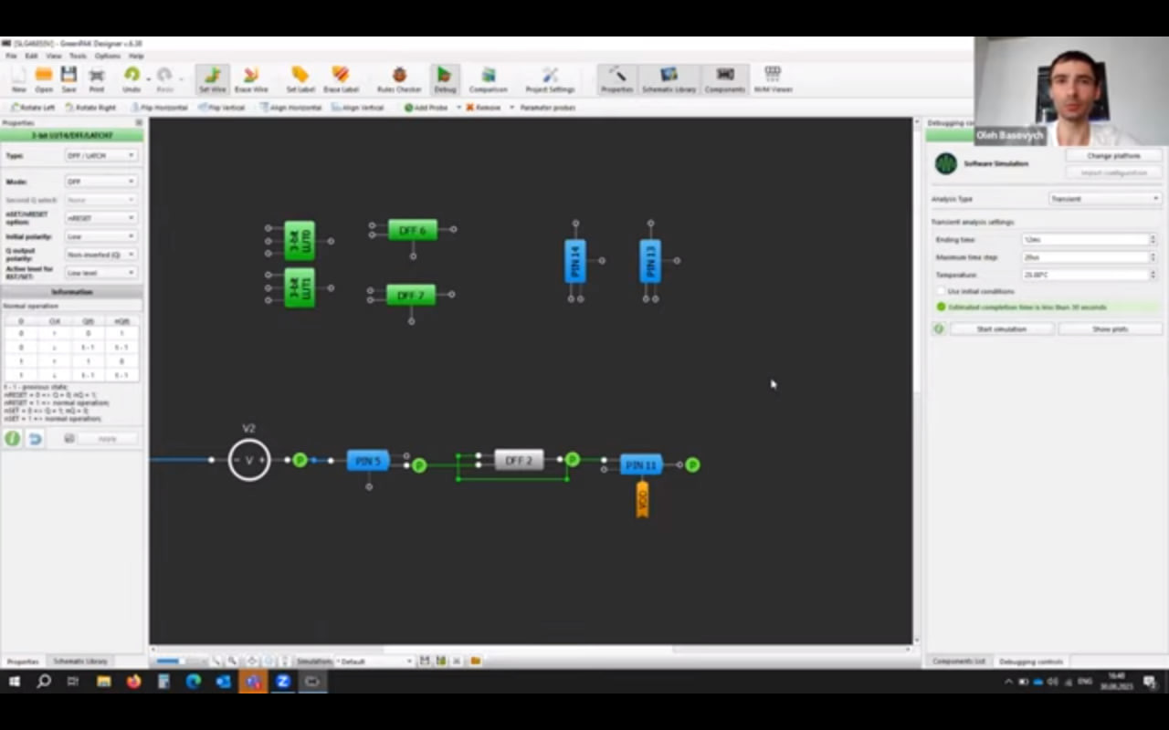Activate the Set Wire tool
The width and height of the screenshot is (1169, 730).
213,79
